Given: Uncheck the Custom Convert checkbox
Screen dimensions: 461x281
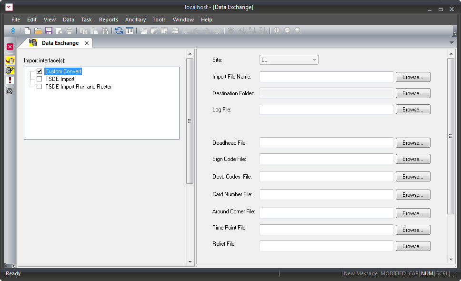Looking at the screenshot, I should 40,71.
